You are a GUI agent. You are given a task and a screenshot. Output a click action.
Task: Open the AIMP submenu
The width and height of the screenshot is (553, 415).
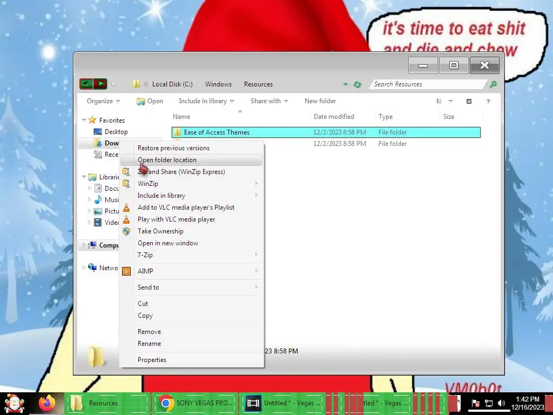pos(192,271)
